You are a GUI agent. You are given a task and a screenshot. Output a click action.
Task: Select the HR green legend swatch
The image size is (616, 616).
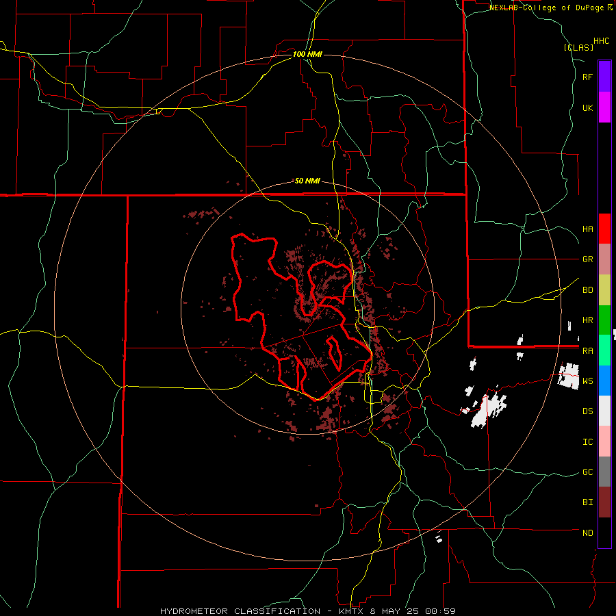point(604,320)
